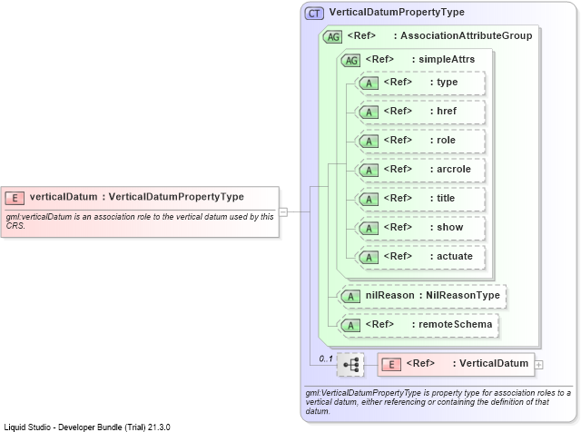581x432 pixels.
Task: Select the ': role' attribute label
Action: (x=443, y=140)
